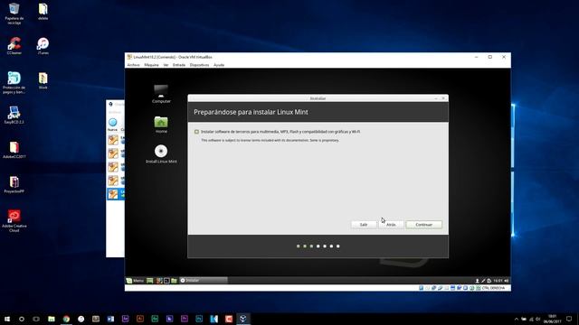Open the Máquina menu
Viewport: 579px width, 325px height.
coord(151,65)
